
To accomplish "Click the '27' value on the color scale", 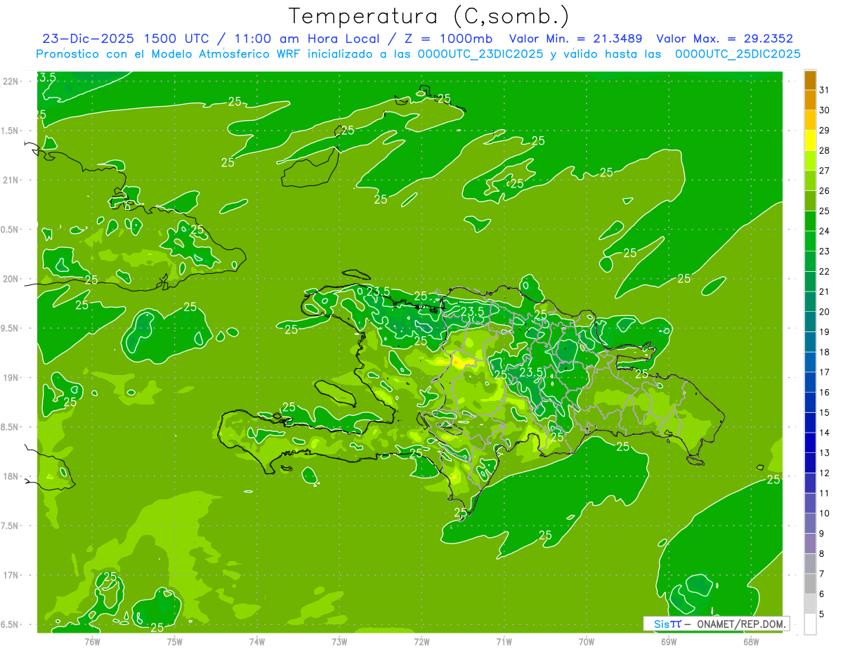I will [x=825, y=170].
